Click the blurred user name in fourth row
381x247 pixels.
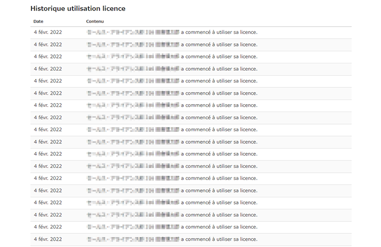(133, 69)
